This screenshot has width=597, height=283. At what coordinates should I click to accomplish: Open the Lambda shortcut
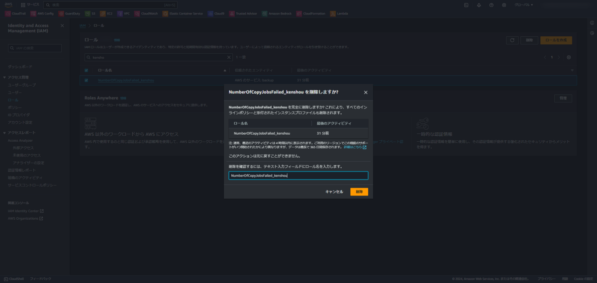339,13
